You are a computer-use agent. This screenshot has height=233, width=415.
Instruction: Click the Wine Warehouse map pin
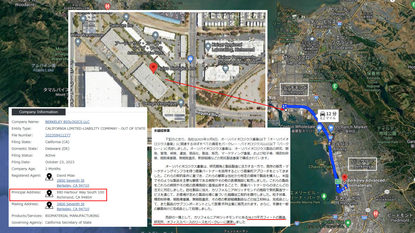78,42
